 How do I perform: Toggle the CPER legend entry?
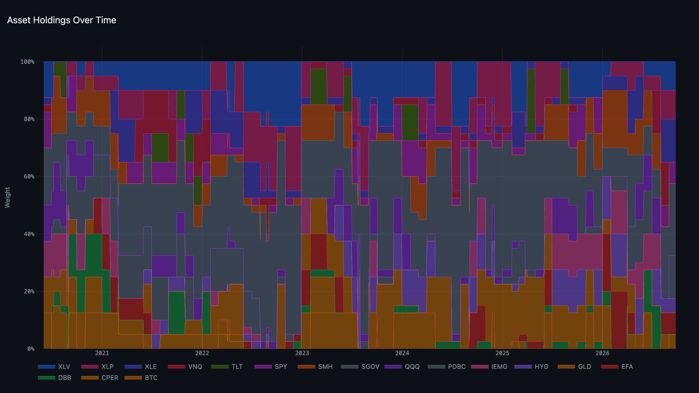coord(100,378)
